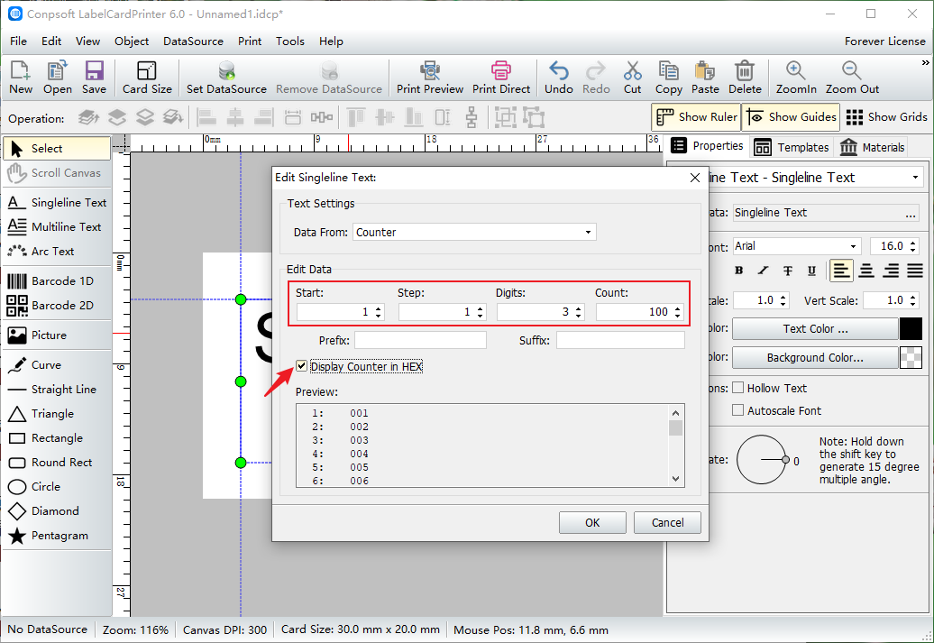The height and width of the screenshot is (643, 934).
Task: Insert a Picture object
Action: 57,335
